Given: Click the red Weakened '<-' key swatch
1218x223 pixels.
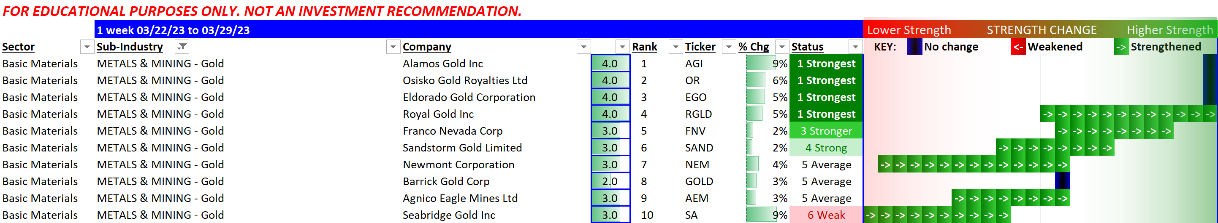Looking at the screenshot, I should click(1018, 47).
